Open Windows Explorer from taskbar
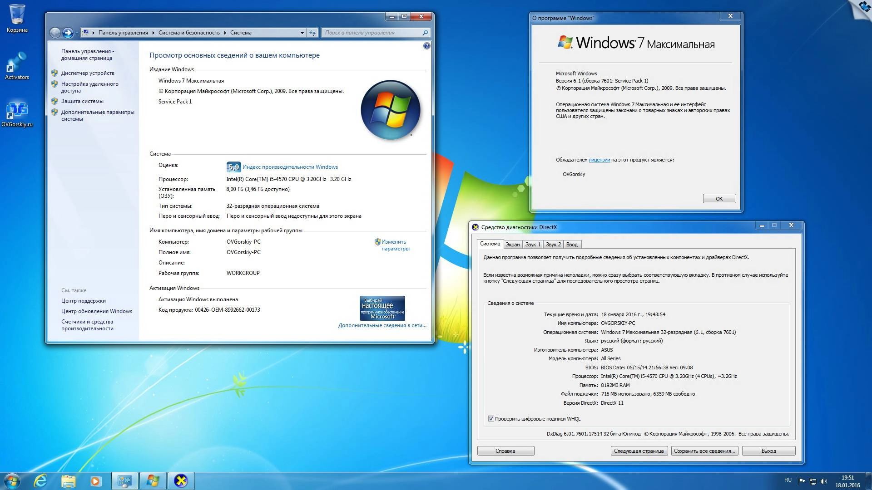The width and height of the screenshot is (872, 490). point(68,481)
